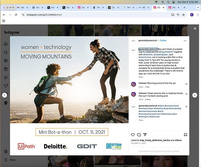Follow the generaldynamicsit account
201x167 pixels.
(163, 40)
